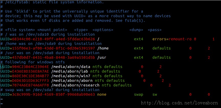Click the UUID 904C23B64C23964E value

coord(30,67)
